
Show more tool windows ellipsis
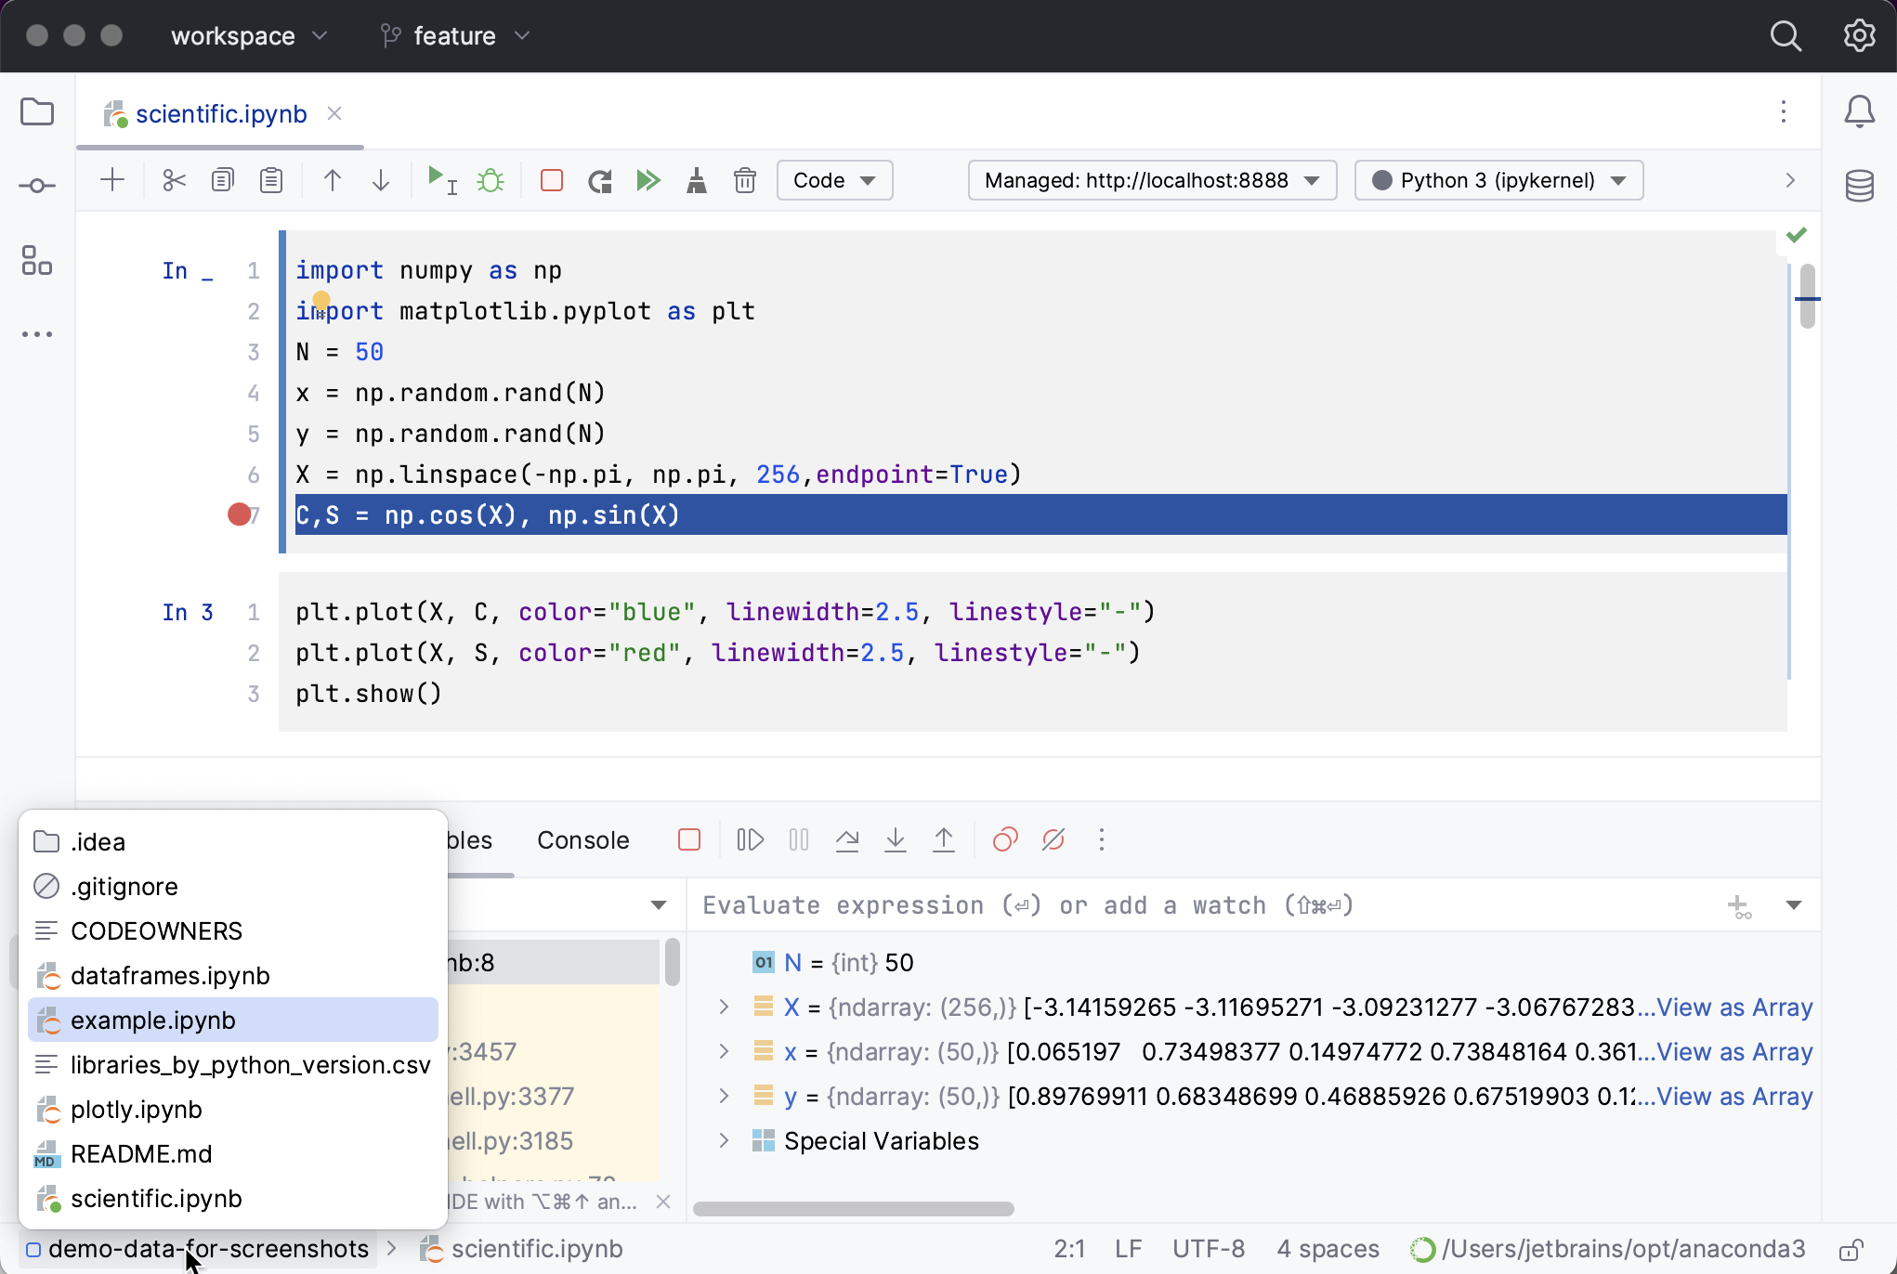click(x=37, y=334)
